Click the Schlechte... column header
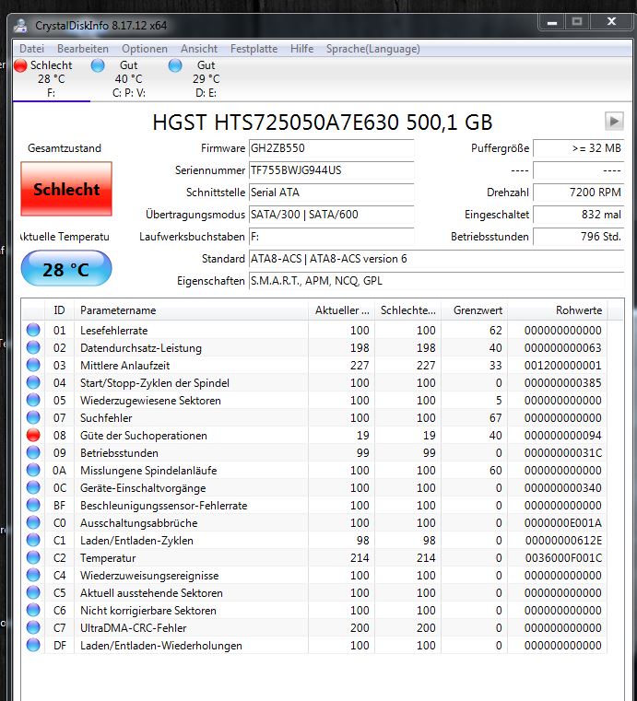Image resolution: width=637 pixels, height=701 pixels. (x=407, y=310)
